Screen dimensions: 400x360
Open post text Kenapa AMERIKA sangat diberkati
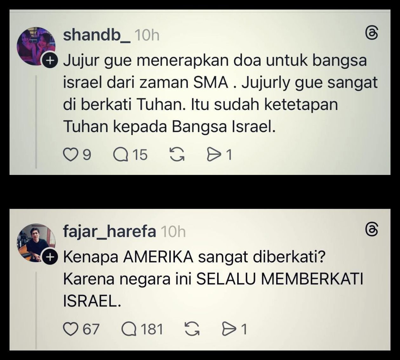point(213,279)
